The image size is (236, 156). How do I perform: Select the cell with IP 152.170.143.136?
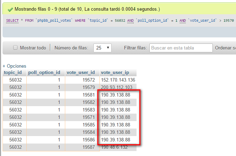click(118, 80)
